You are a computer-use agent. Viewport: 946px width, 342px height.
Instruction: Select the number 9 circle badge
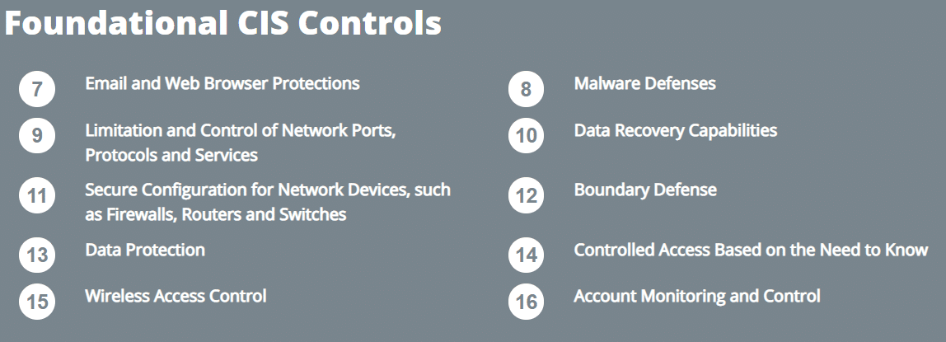[37, 137]
